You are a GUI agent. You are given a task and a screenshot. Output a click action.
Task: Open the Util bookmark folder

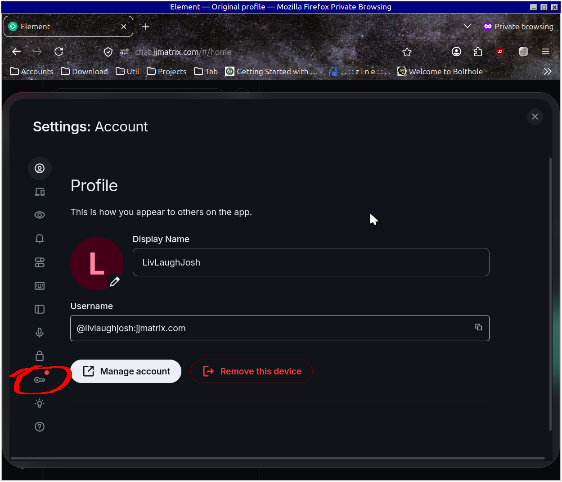tap(127, 72)
